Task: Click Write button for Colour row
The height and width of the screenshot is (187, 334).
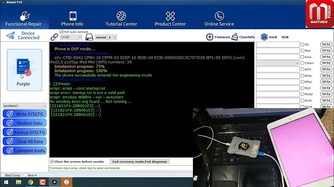Action: point(326,63)
